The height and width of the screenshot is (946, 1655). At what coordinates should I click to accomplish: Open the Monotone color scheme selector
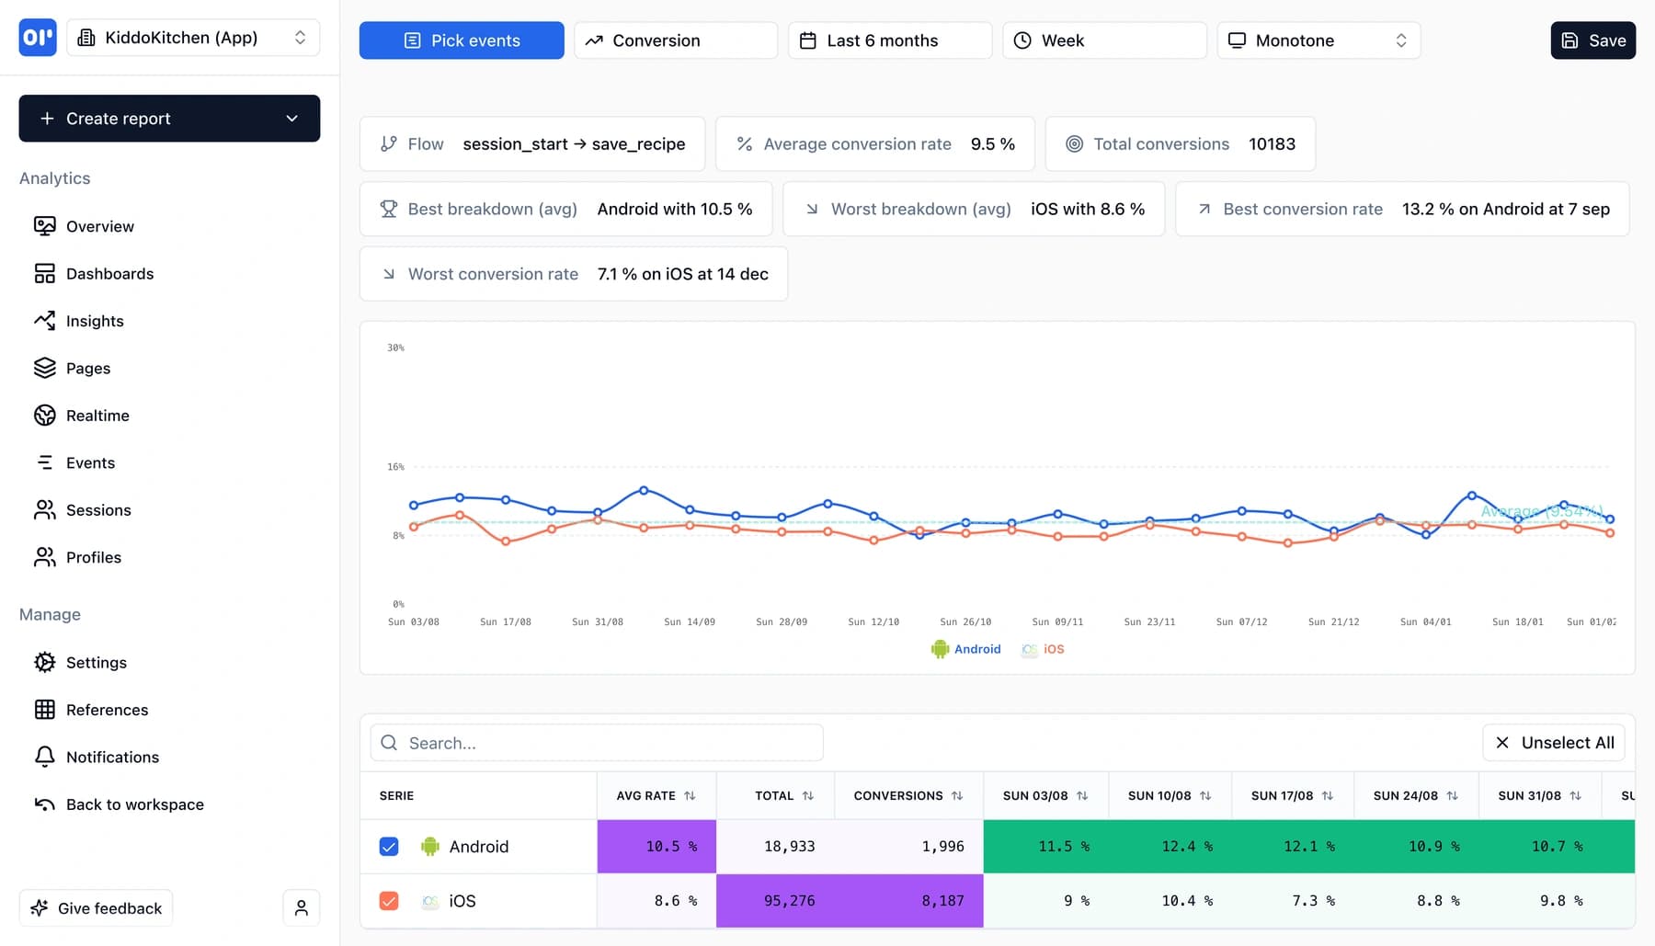[1318, 40]
